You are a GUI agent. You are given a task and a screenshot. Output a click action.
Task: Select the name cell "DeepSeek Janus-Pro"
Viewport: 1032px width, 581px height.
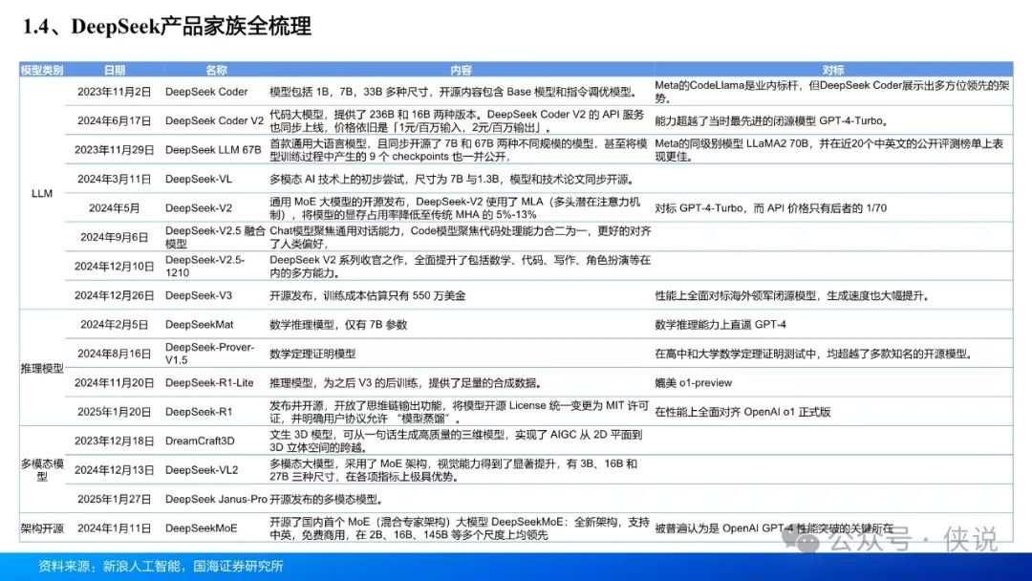[x=216, y=499]
